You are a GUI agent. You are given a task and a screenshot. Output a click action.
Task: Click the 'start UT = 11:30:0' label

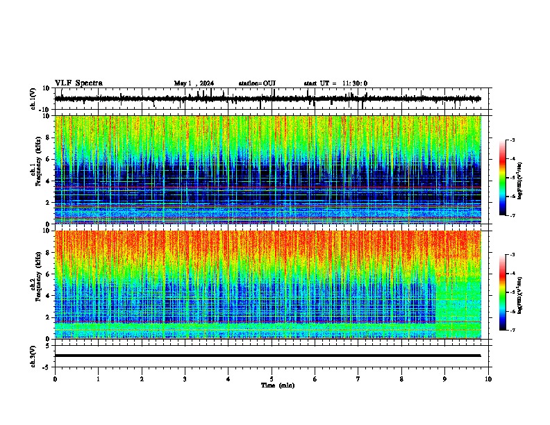click(x=335, y=83)
